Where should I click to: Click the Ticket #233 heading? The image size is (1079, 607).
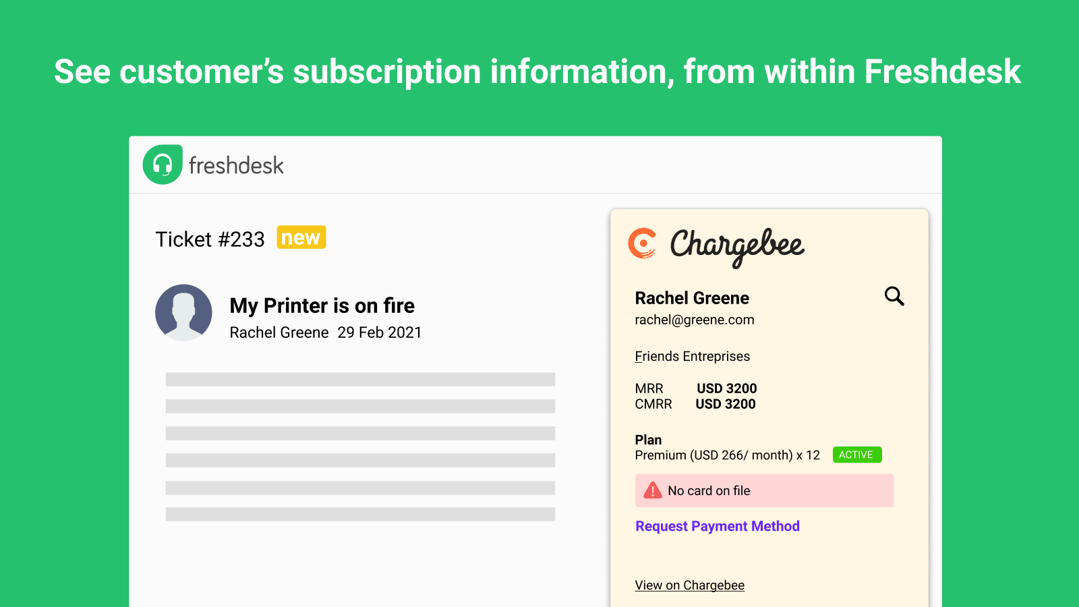210,239
